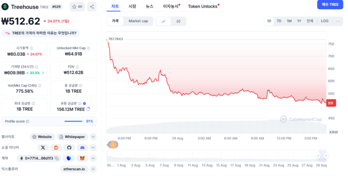Open the etherscan.io explorer link
The height and width of the screenshot is (176, 348).
74,169
